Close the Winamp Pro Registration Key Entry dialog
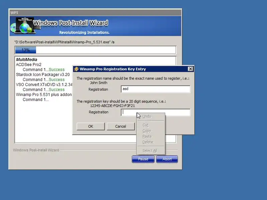Image resolution: width=267 pixels, height=200 pixels. point(190,69)
